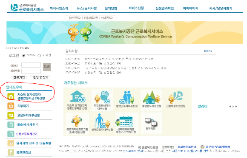Click the 융자사업 접수 및 대출현황 chart icon
The width and height of the screenshot is (247, 158).
click(x=11, y=143)
